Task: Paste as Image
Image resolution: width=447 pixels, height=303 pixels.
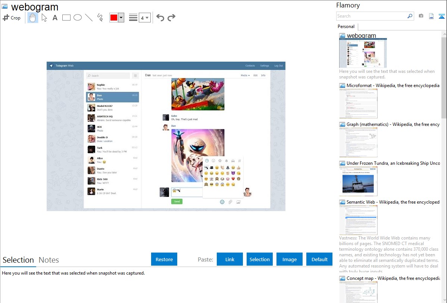Action: point(290,259)
